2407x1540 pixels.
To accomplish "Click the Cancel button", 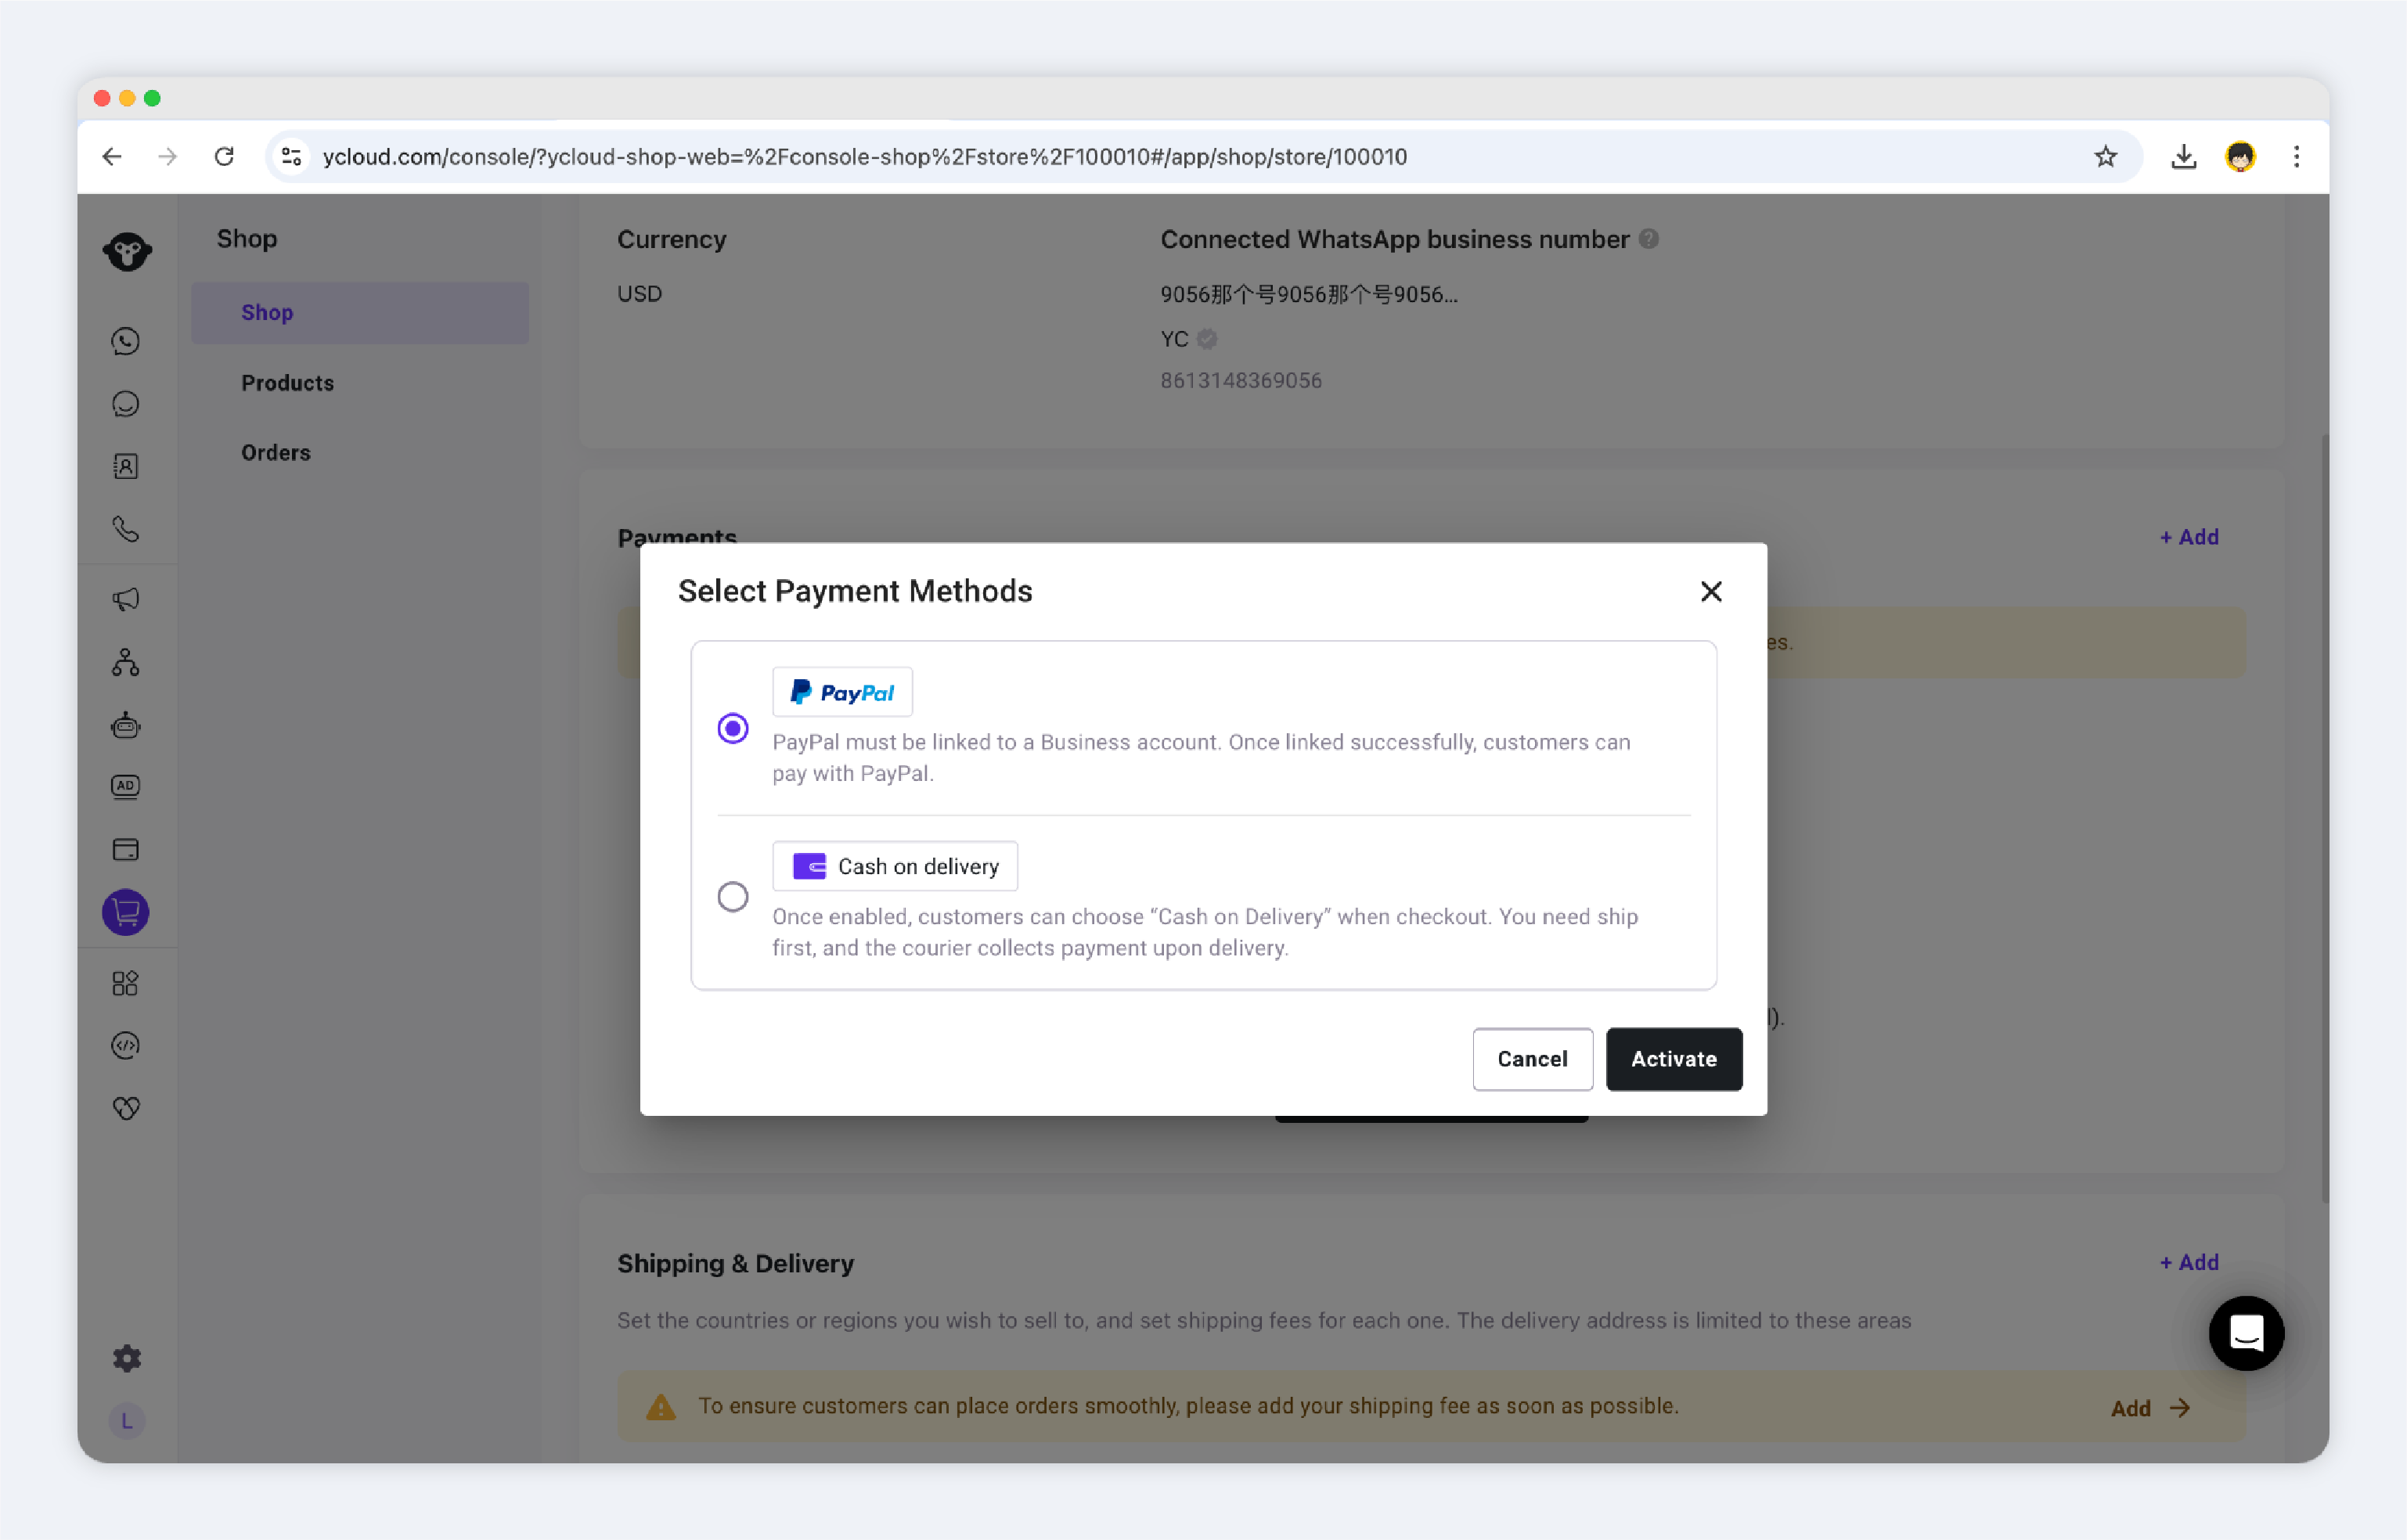I will coord(1532,1059).
